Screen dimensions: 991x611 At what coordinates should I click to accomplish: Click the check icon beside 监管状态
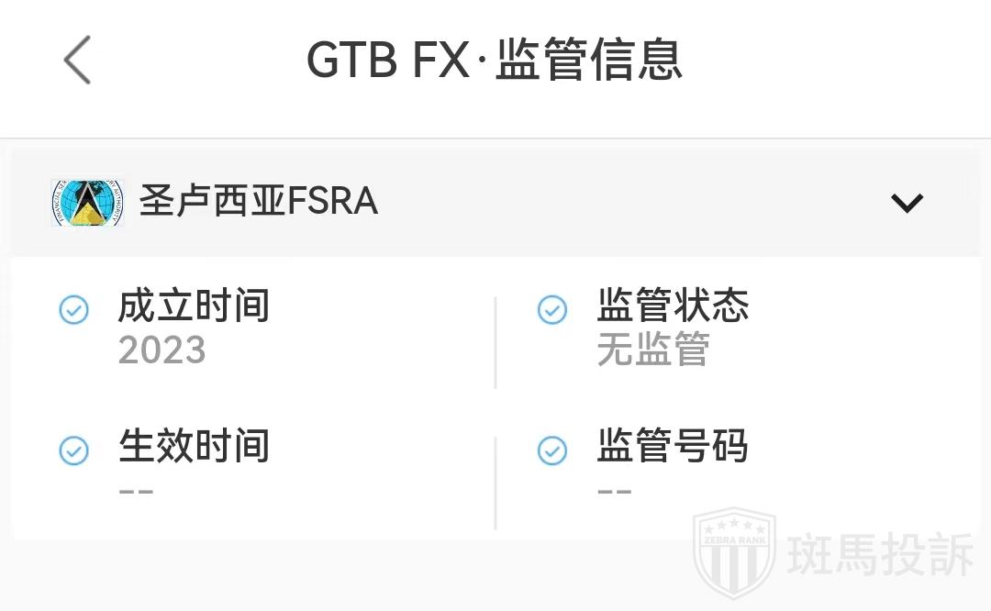(x=551, y=310)
